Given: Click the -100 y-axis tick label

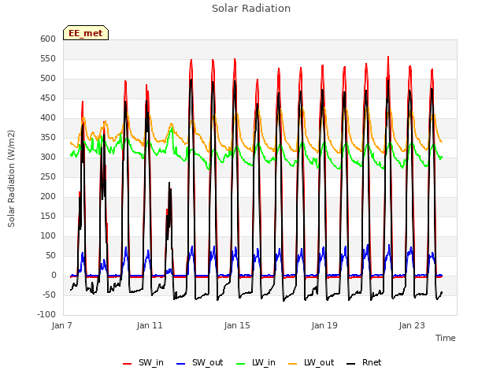Looking at the screenshot, I should [x=46, y=314].
